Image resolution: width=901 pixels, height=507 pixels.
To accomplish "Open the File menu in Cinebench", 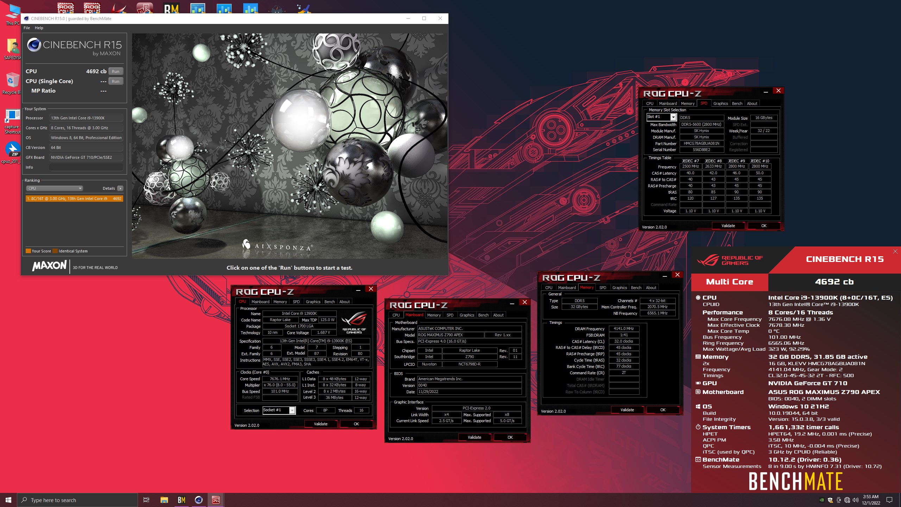I will click(x=27, y=28).
